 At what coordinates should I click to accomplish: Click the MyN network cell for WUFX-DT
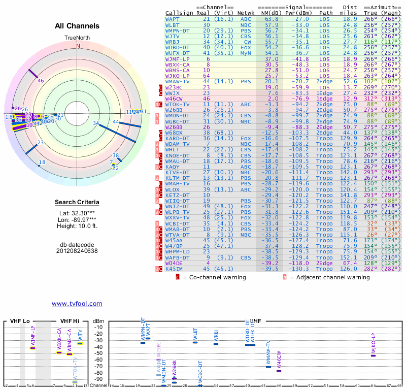pyautogui.click(x=246, y=53)
